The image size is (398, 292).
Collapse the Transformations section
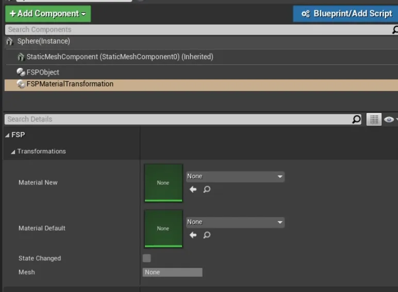[x=13, y=152]
